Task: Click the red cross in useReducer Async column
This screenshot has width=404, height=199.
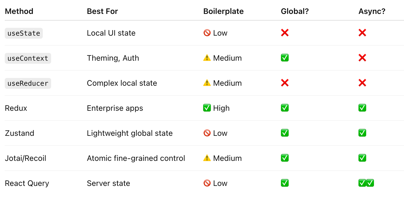Action: click(x=362, y=83)
